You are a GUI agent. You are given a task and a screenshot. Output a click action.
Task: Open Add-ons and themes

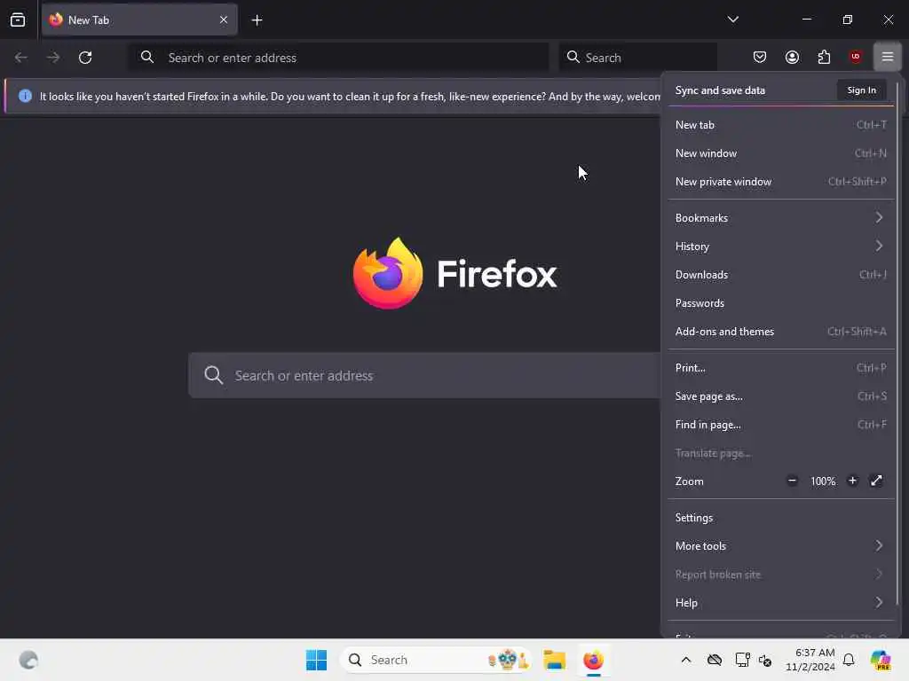780,332
